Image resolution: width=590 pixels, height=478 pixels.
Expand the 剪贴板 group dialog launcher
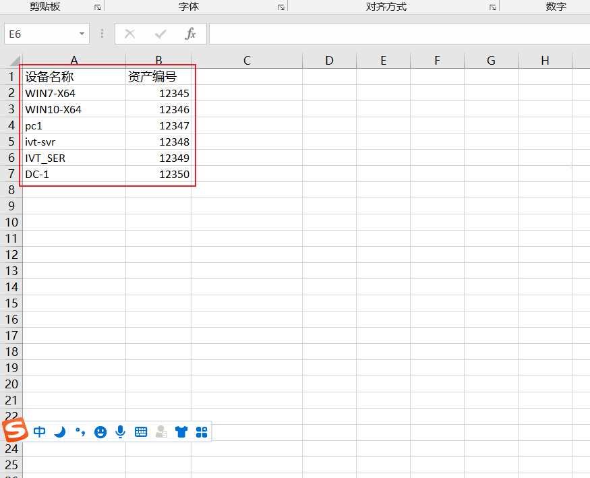(x=98, y=7)
